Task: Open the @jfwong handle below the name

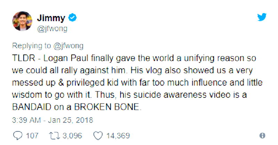Action: click(52, 29)
